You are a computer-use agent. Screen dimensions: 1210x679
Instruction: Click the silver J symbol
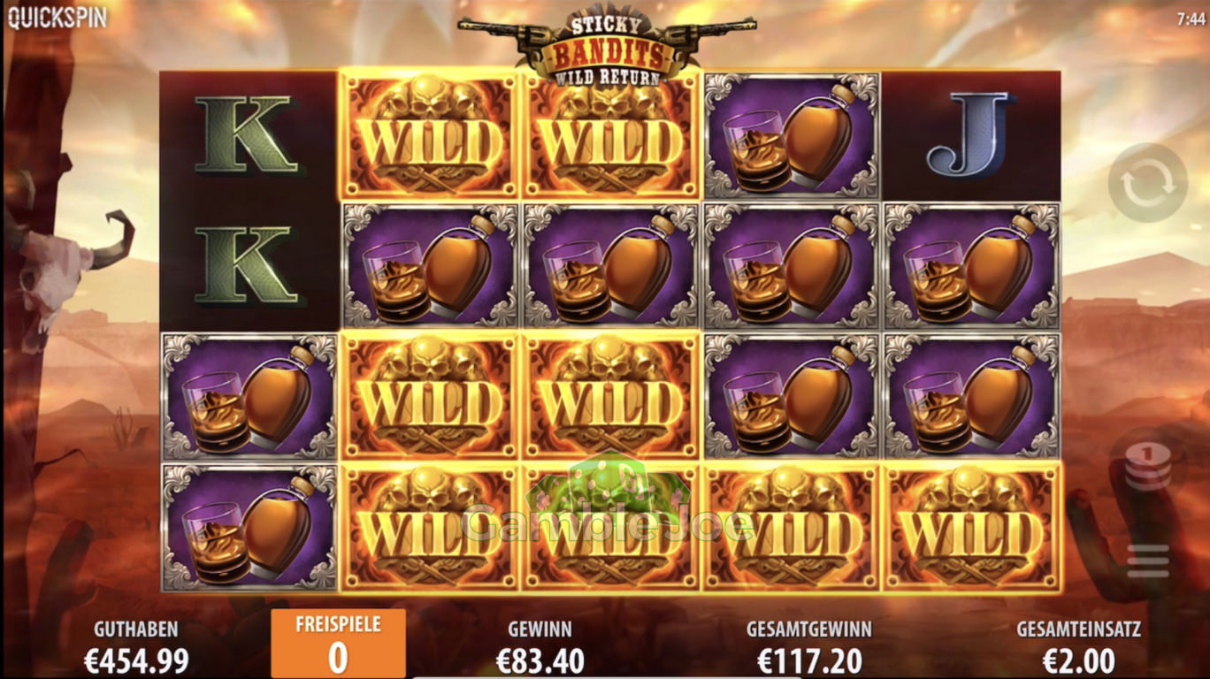[x=969, y=135]
